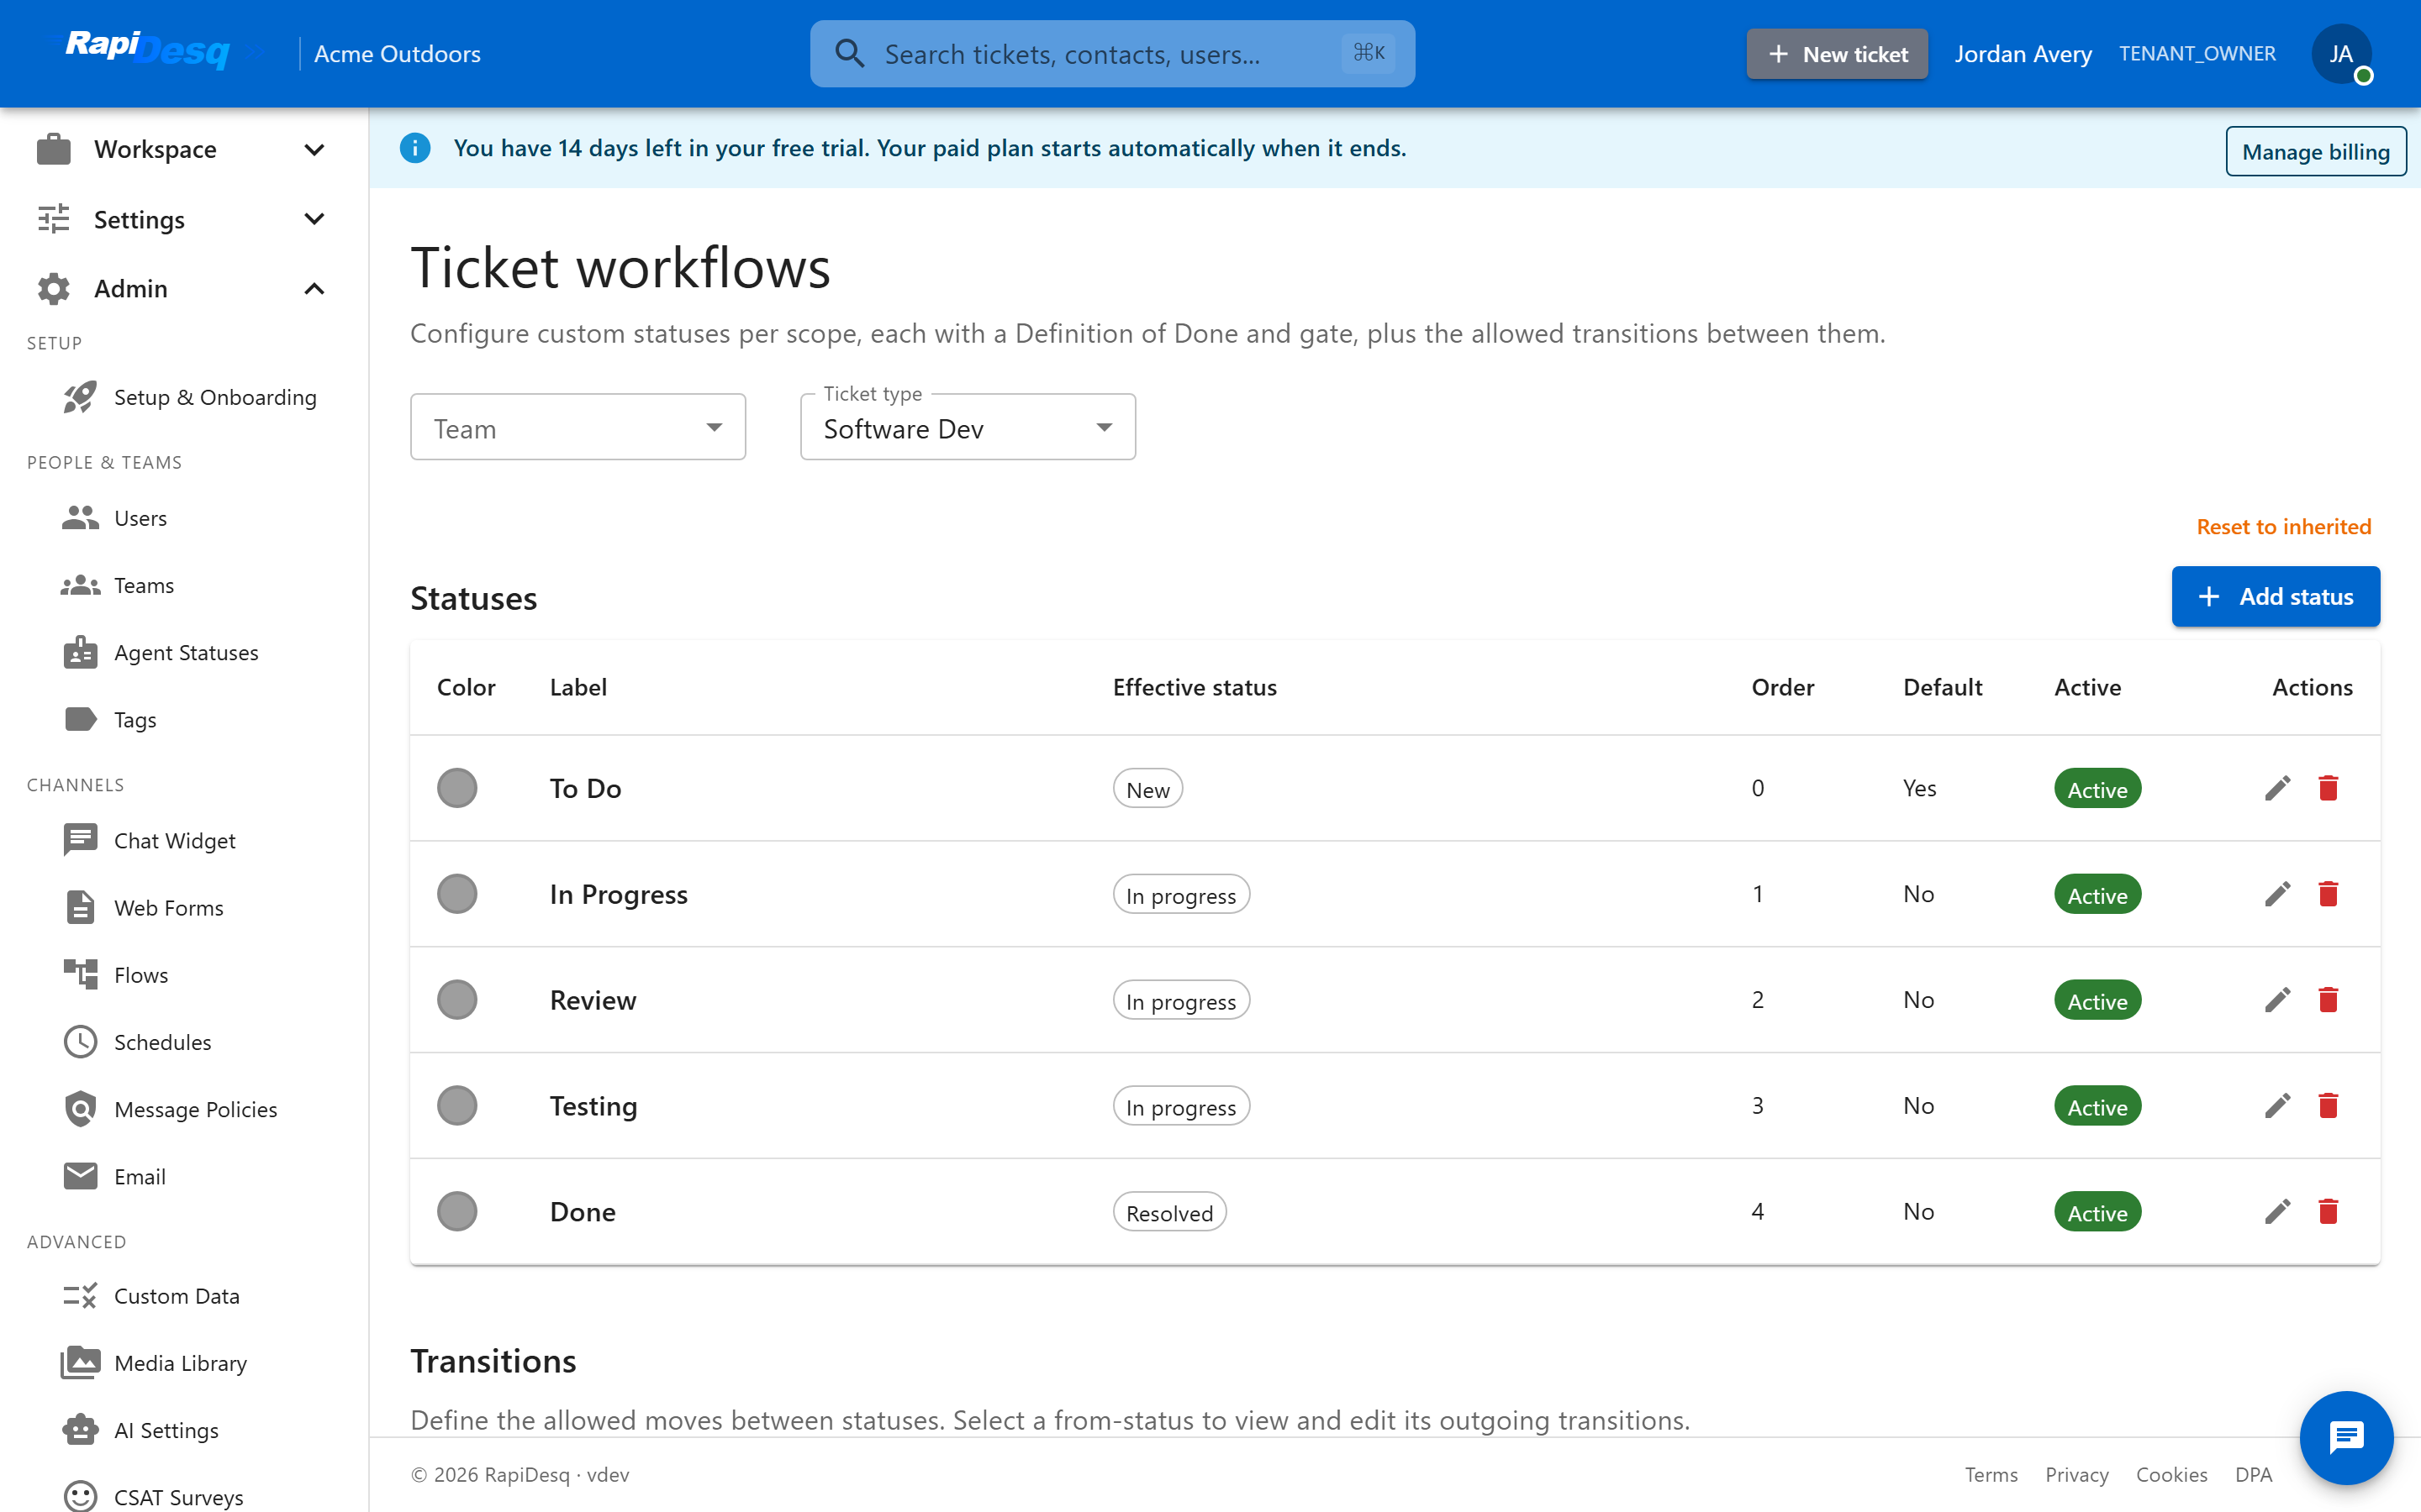Image resolution: width=2421 pixels, height=1512 pixels.
Task: Click the trial info icon in banner
Action: pos(415,148)
